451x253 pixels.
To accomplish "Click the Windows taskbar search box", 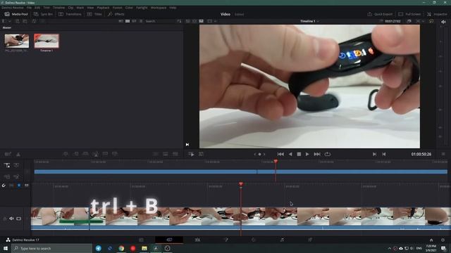I will click(x=51, y=248).
